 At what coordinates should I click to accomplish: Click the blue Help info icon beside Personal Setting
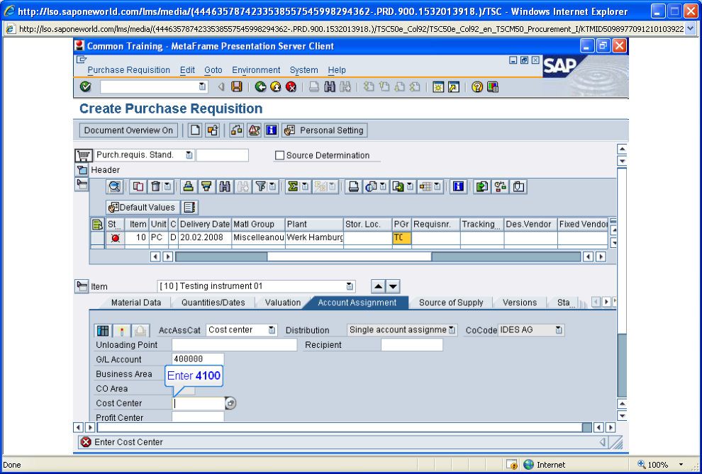(x=272, y=130)
